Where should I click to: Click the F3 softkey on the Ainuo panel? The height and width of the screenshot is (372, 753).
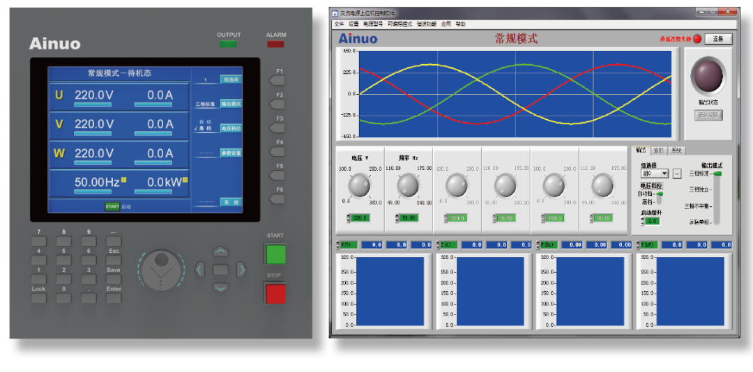277,127
